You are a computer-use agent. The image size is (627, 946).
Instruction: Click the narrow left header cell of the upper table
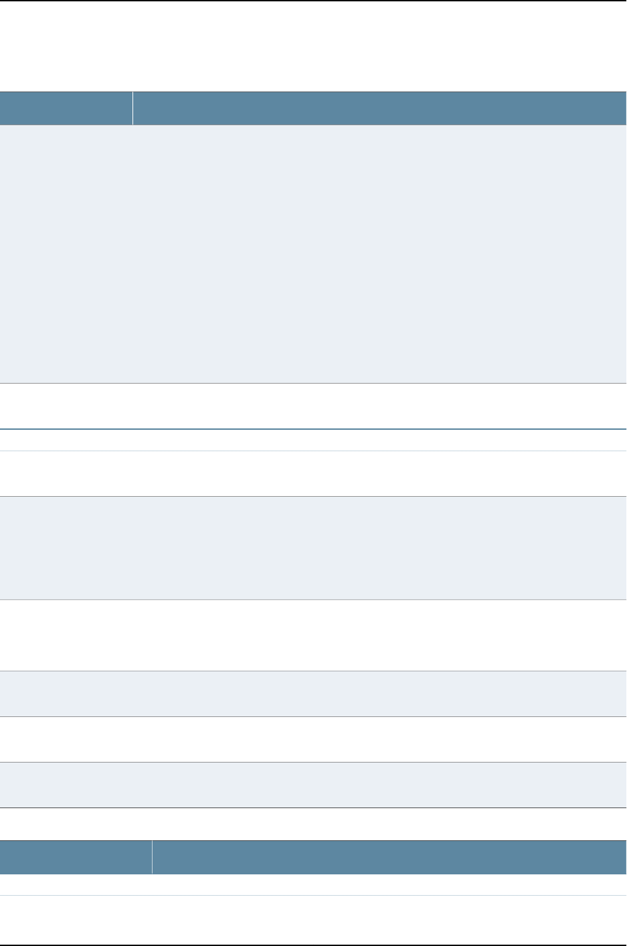point(66,108)
